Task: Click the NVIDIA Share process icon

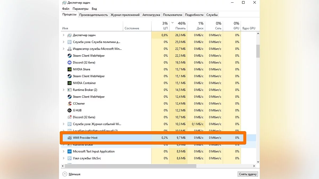Action: pos(69,69)
